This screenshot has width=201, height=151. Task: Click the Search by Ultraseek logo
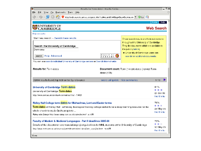[x=110, y=56]
